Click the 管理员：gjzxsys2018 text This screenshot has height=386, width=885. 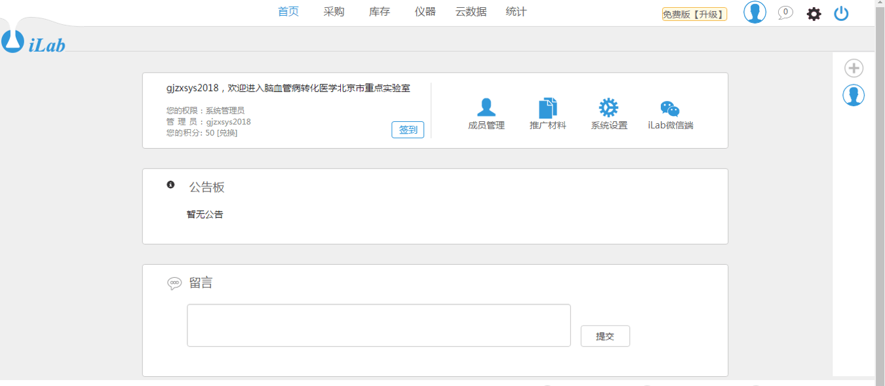coord(208,122)
